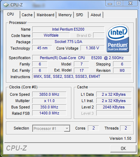Screen dimensions: 140x157
Task: Click the L1 Data value 2 x 32 KBytes
Action: tap(114, 94)
